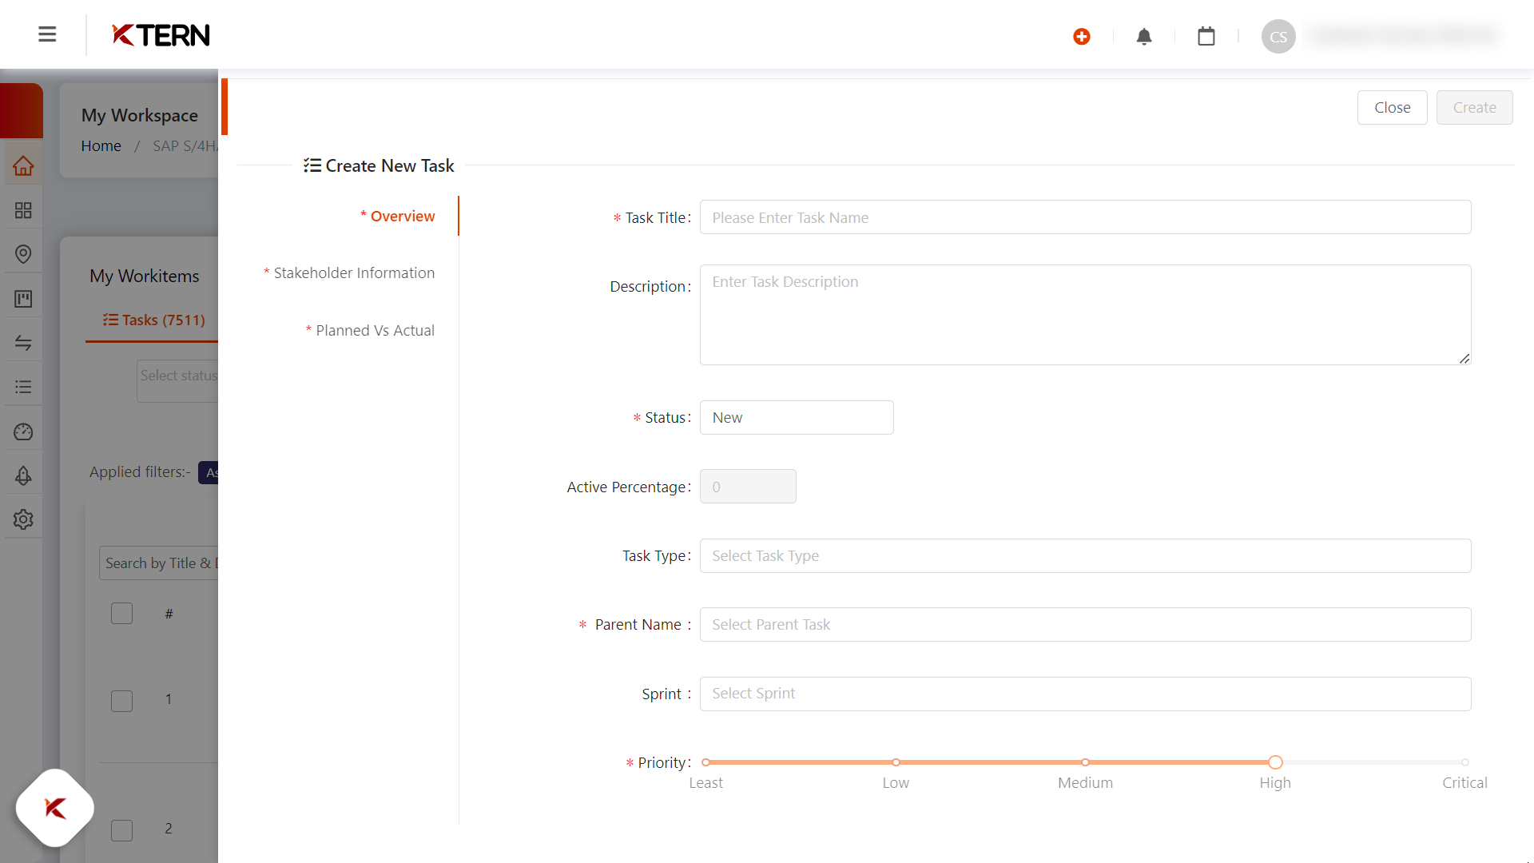Open the location pin sidebar icon
Image resolution: width=1534 pixels, height=863 pixels.
click(23, 254)
